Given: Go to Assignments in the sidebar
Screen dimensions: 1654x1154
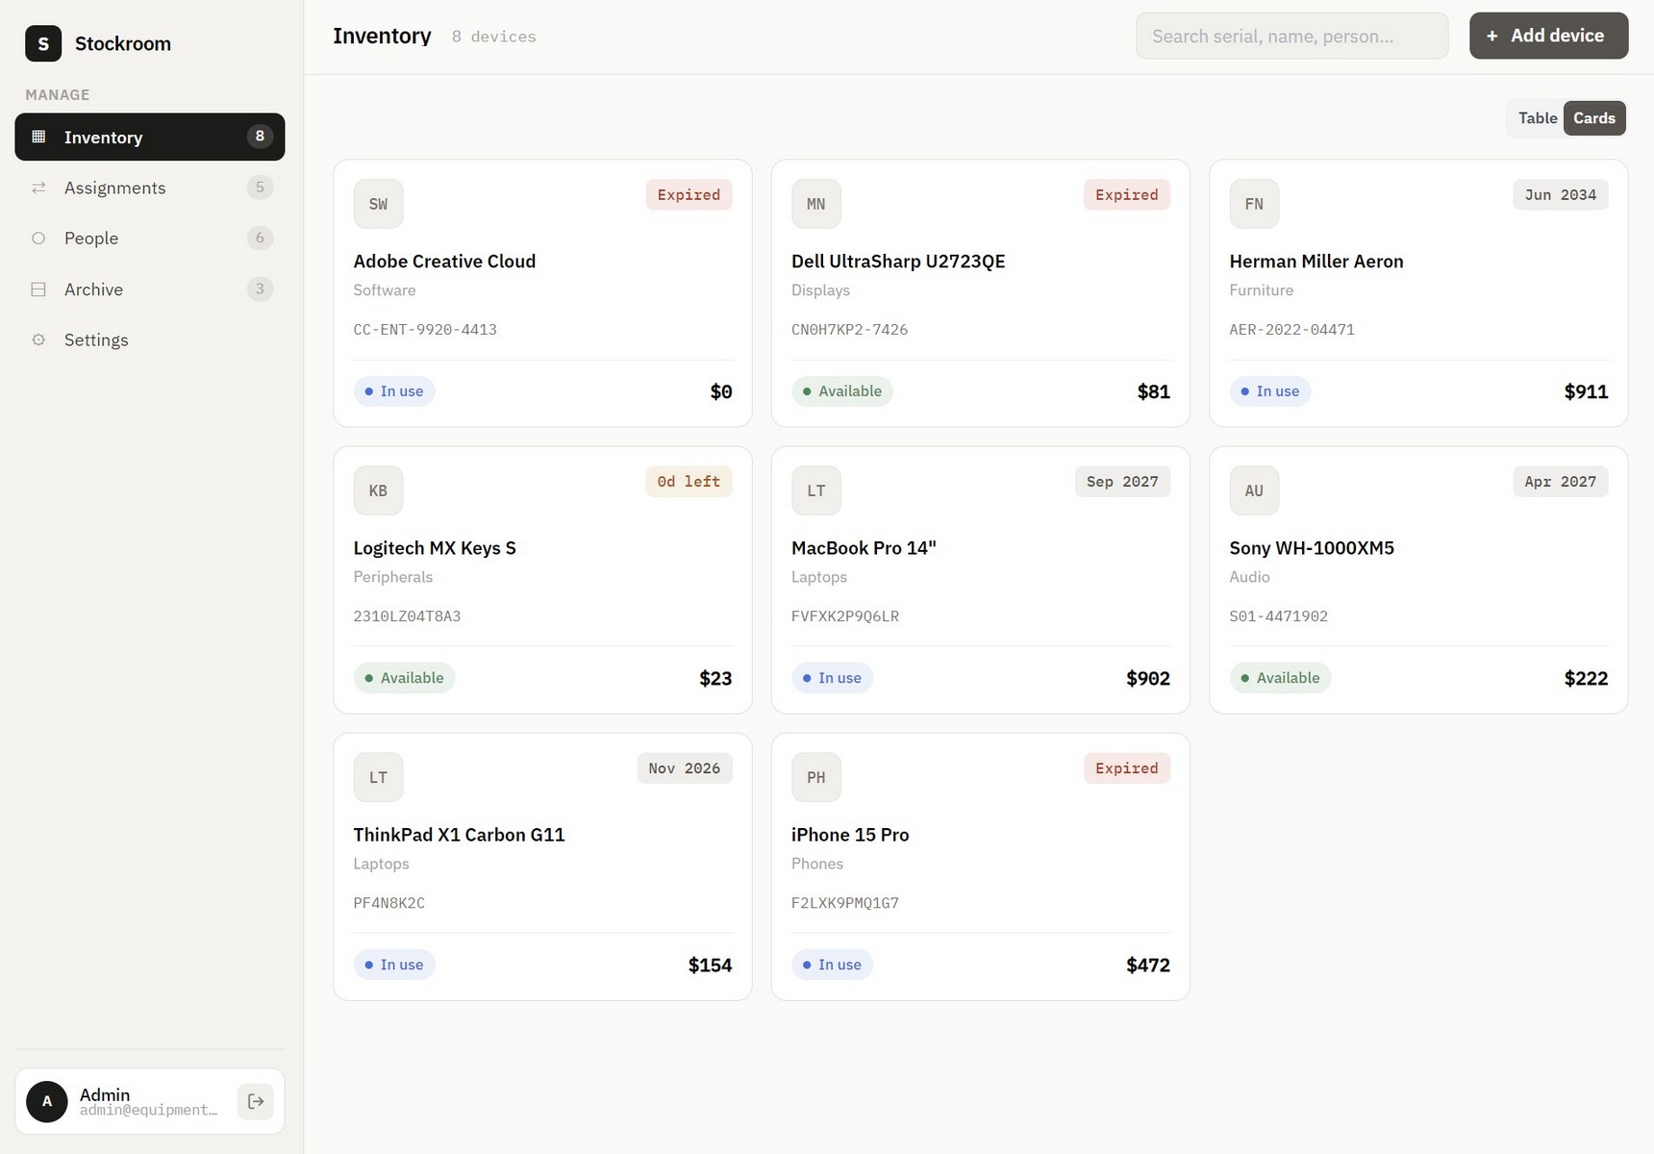Looking at the screenshot, I should click(x=150, y=188).
